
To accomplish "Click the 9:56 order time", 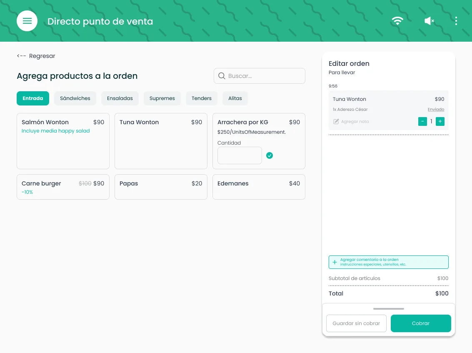I will pos(333,86).
